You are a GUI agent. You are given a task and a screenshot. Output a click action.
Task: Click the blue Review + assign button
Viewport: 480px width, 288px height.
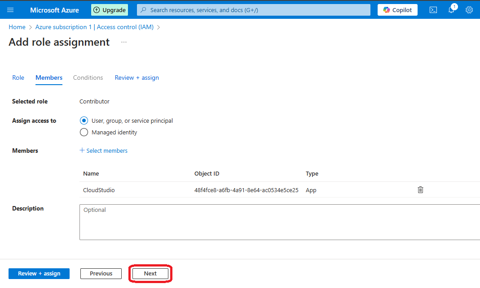point(39,274)
